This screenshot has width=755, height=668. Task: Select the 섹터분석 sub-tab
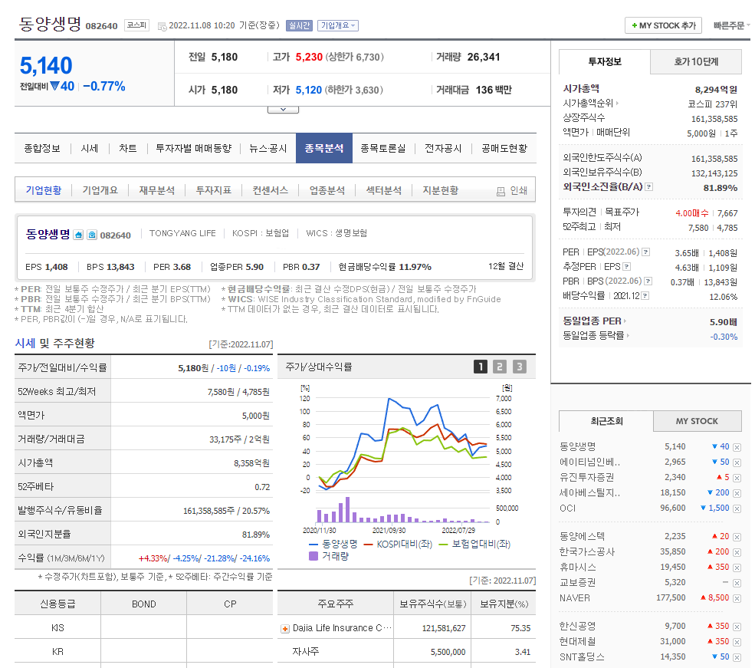(x=384, y=190)
